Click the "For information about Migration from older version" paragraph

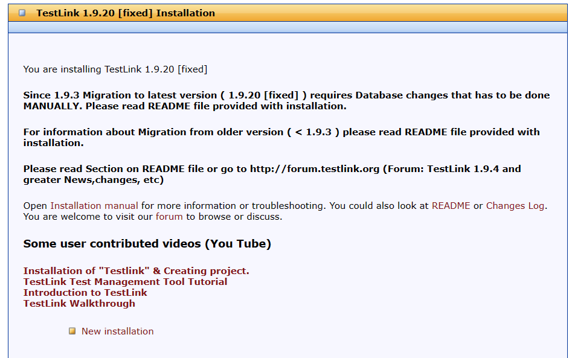pyautogui.click(x=281, y=138)
